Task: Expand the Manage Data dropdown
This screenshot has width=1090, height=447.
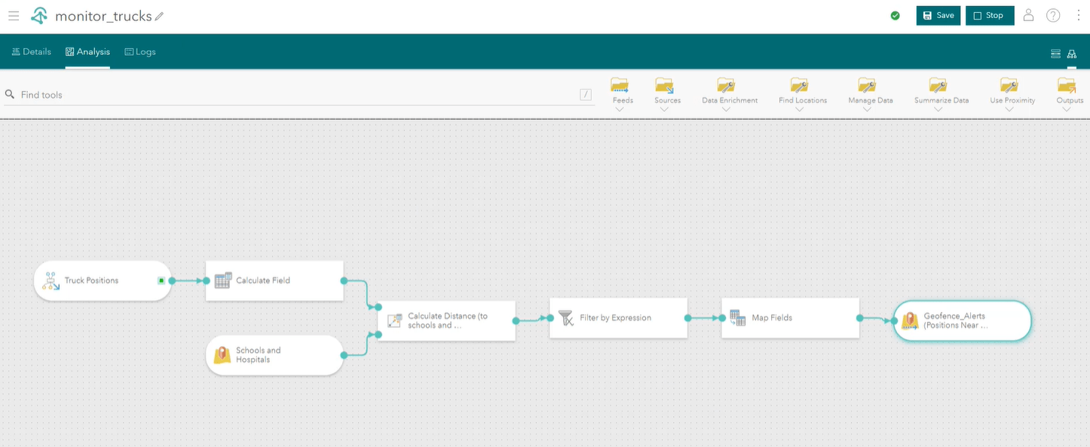Action: 869,109
